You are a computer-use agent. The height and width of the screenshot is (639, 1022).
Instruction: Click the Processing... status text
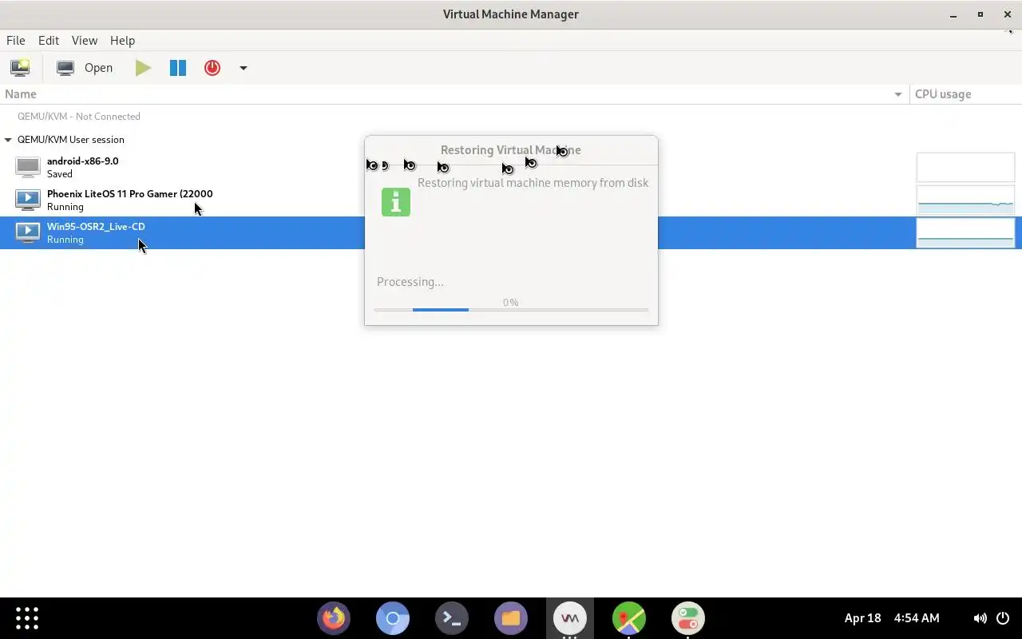pyautogui.click(x=410, y=282)
